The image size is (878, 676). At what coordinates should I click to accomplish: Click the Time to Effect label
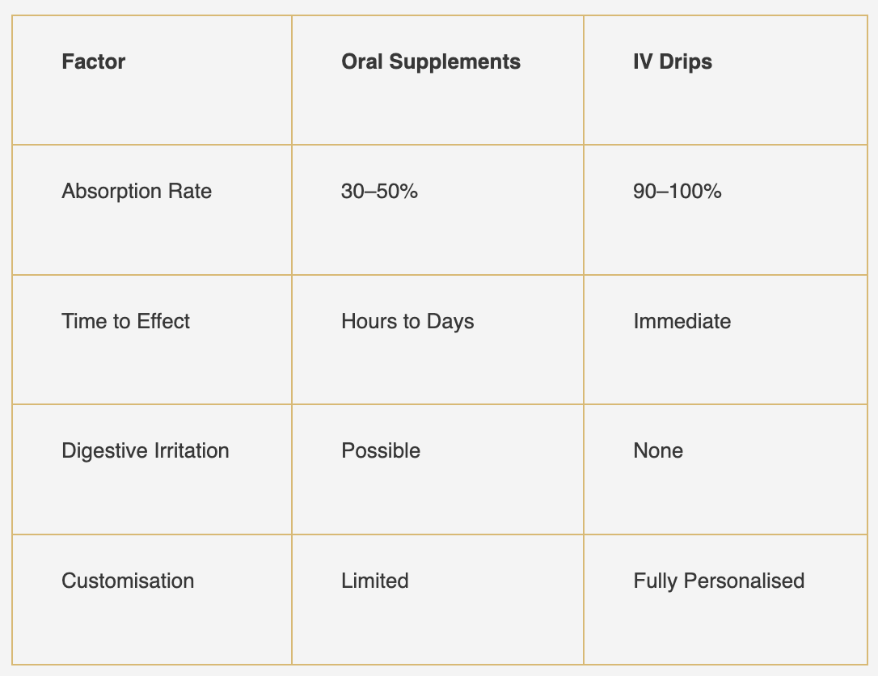coord(125,321)
